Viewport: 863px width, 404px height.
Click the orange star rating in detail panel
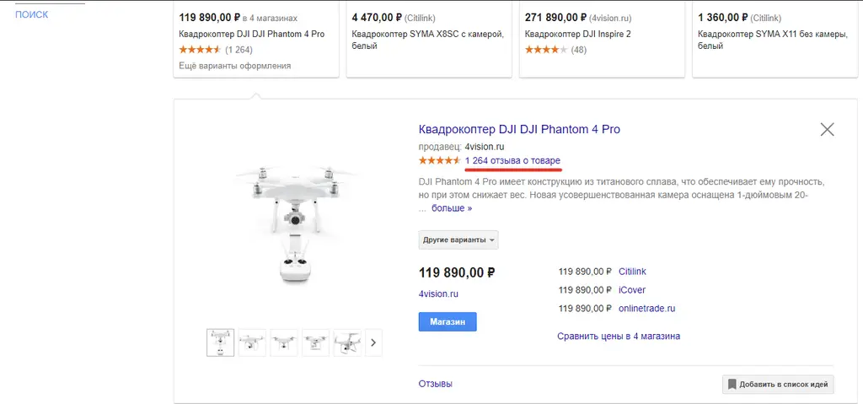pyautogui.click(x=439, y=161)
